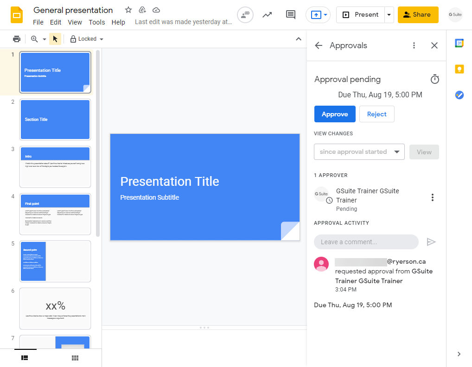Open Google Calendar side panel
The height and width of the screenshot is (367, 472).
click(459, 44)
